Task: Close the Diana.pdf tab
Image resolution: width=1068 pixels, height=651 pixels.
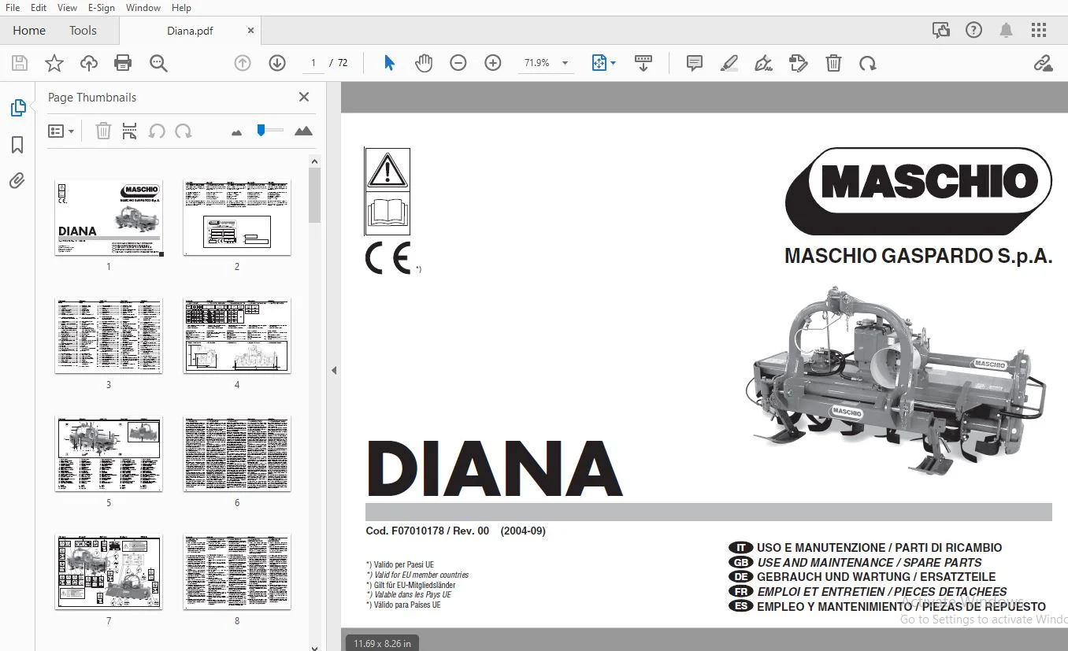Action: (250, 31)
